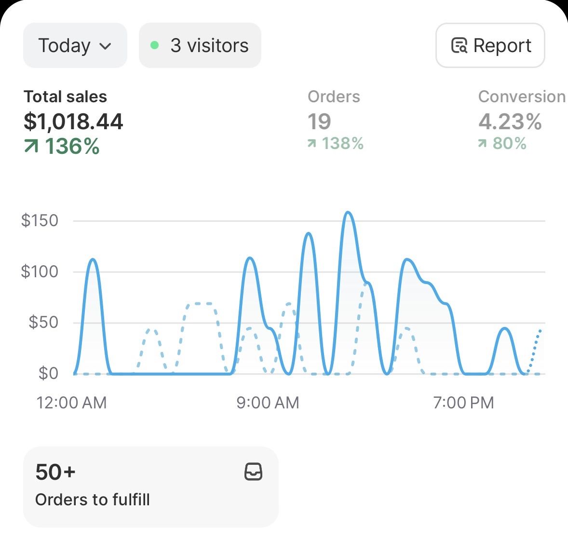Click the Total sales 136% increase arrow
Image resolution: width=568 pixels, height=554 pixels.
point(32,145)
